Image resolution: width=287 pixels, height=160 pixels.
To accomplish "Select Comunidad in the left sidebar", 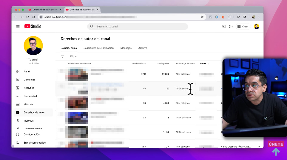I will [30, 96].
